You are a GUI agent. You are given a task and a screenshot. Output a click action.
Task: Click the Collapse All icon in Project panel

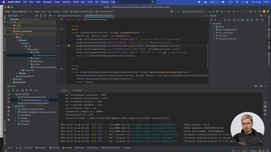click(x=45, y=16)
